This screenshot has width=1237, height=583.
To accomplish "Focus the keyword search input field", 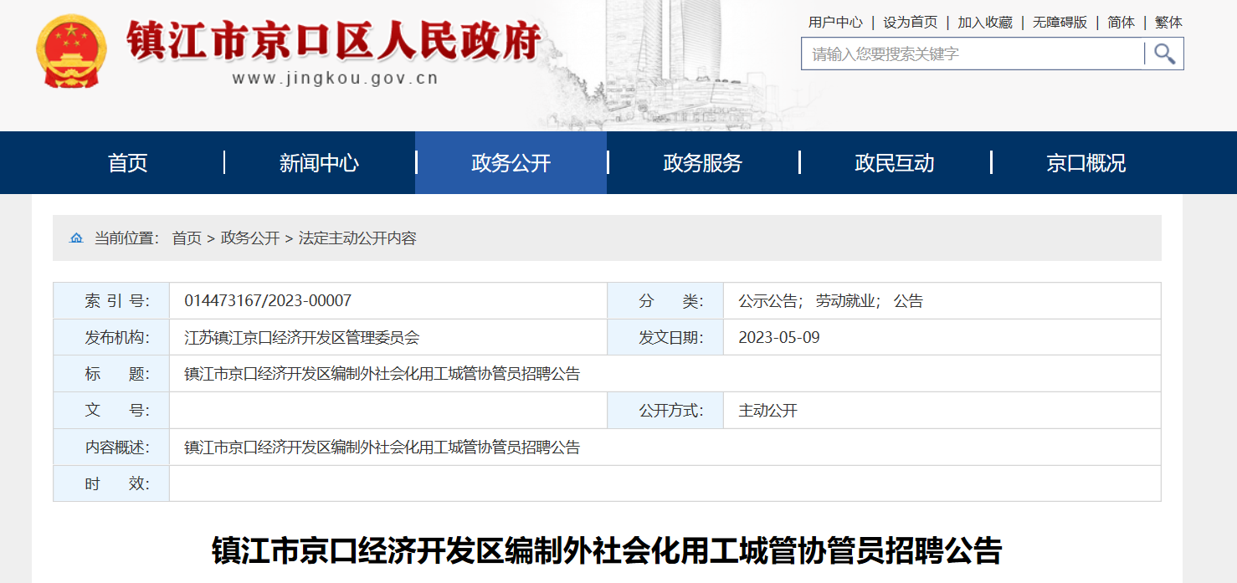I will pyautogui.click(x=973, y=54).
